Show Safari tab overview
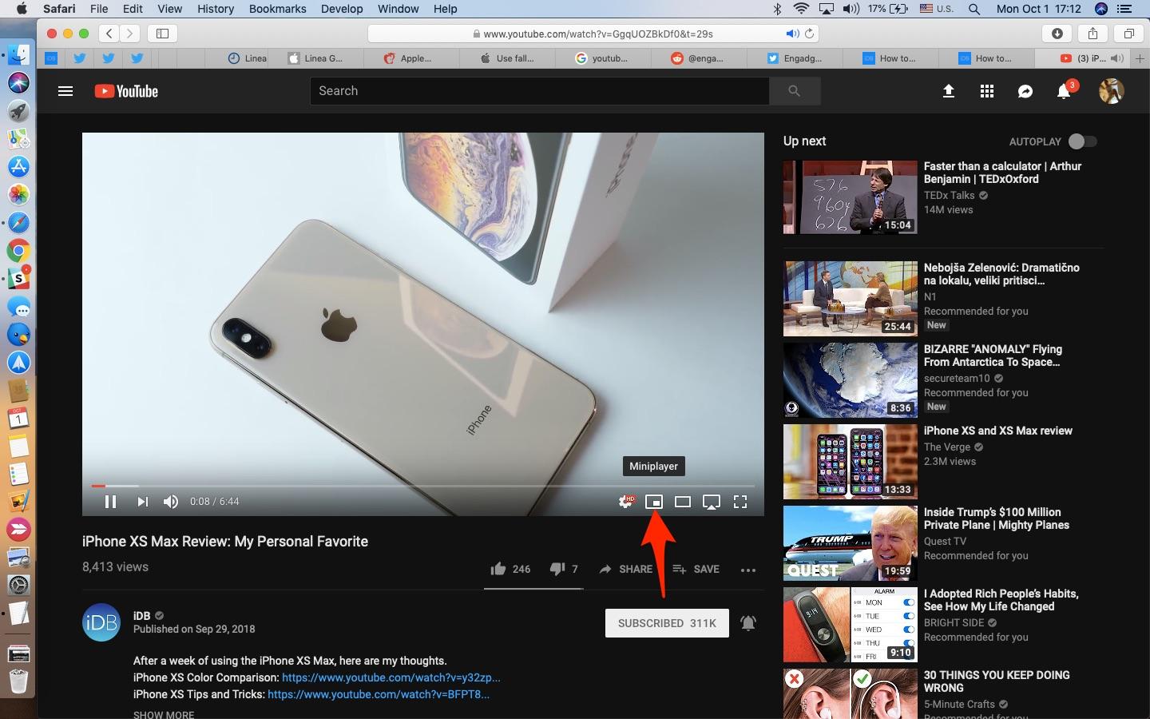1150x719 pixels. pos(1129,34)
